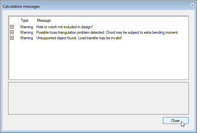Expand the Unsupported object warning

12,38
